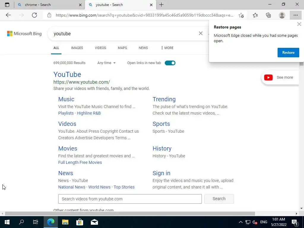
Task: Click the ENG language indicator
Action: [x=264, y=222]
